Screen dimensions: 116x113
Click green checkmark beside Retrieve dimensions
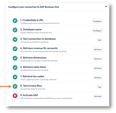point(15,58)
